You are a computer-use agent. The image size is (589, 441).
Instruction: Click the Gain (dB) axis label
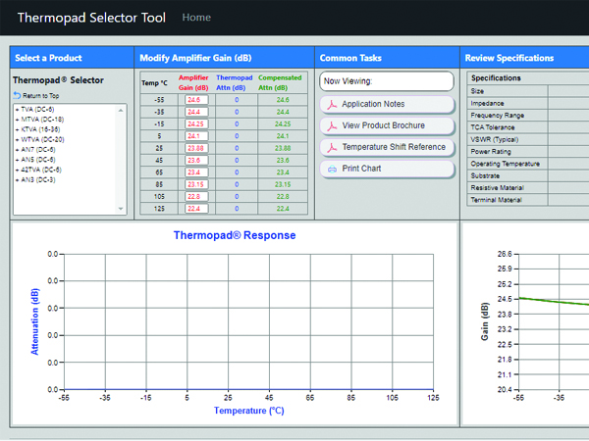485,321
